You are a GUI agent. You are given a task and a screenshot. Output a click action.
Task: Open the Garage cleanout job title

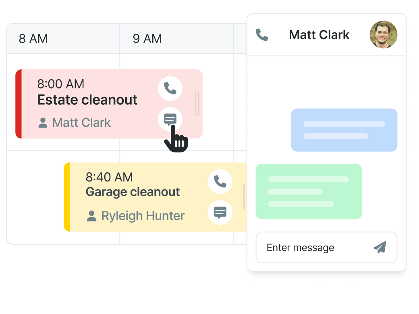point(133,192)
